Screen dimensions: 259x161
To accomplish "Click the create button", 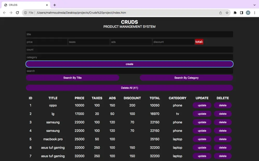I will point(129,64).
